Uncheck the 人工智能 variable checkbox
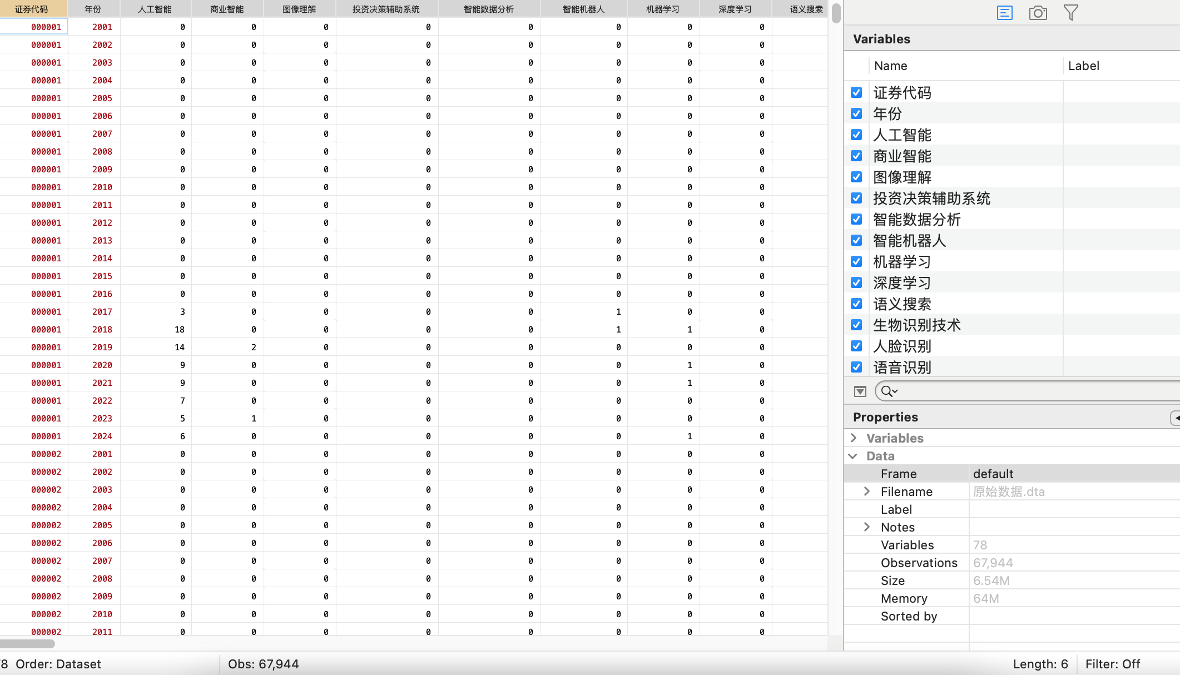1180x675 pixels. pyautogui.click(x=856, y=135)
